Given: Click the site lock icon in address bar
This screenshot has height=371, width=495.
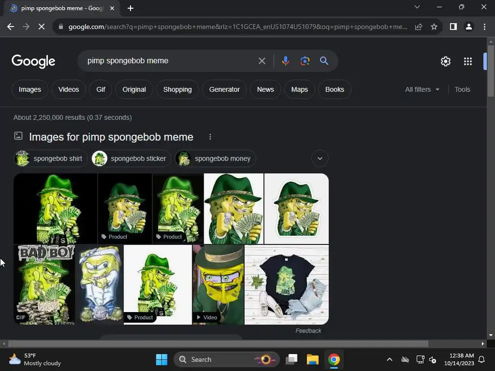Looking at the screenshot, I should click(61, 27).
